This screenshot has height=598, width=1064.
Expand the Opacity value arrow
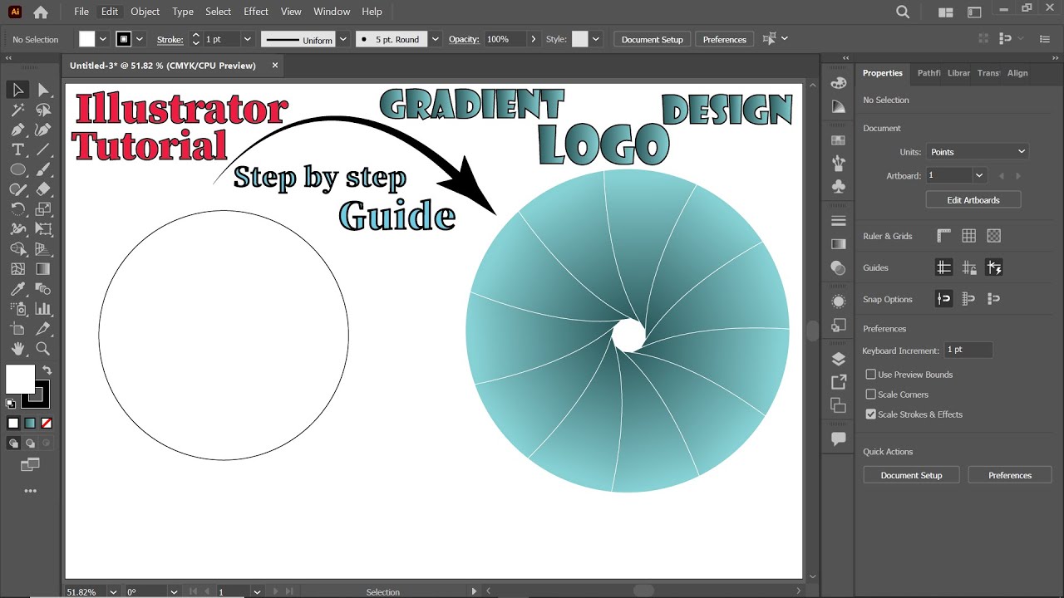pyautogui.click(x=534, y=39)
